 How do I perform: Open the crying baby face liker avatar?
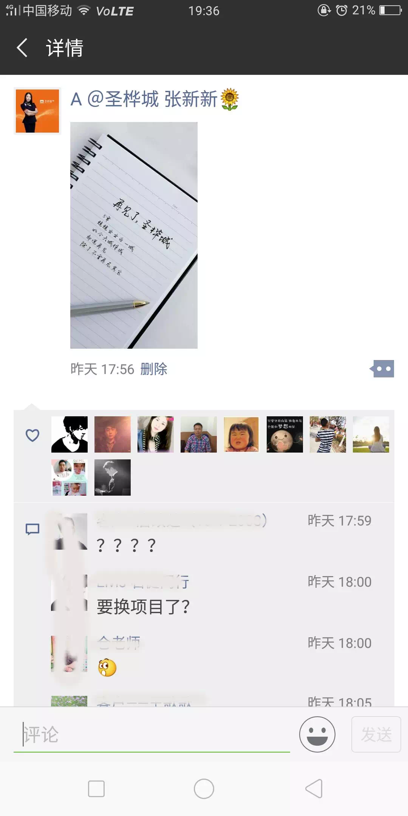coord(242,434)
